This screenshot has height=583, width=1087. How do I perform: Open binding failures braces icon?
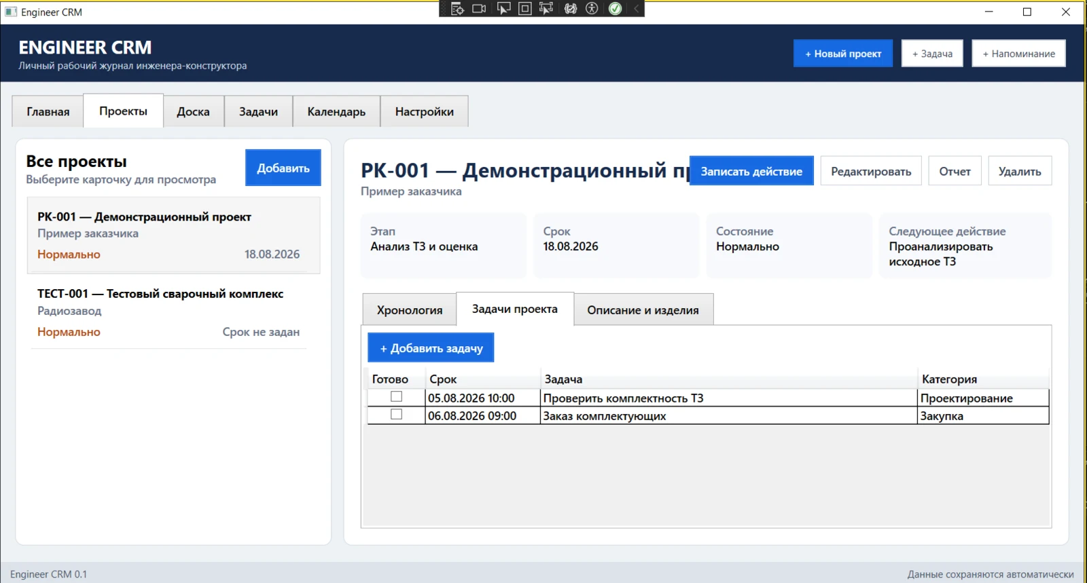click(x=571, y=9)
